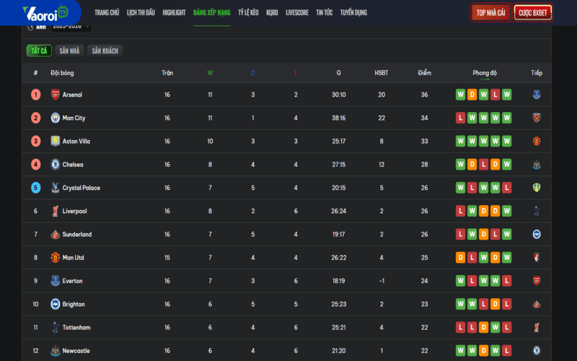Enable the Tất Cả filter

point(38,51)
